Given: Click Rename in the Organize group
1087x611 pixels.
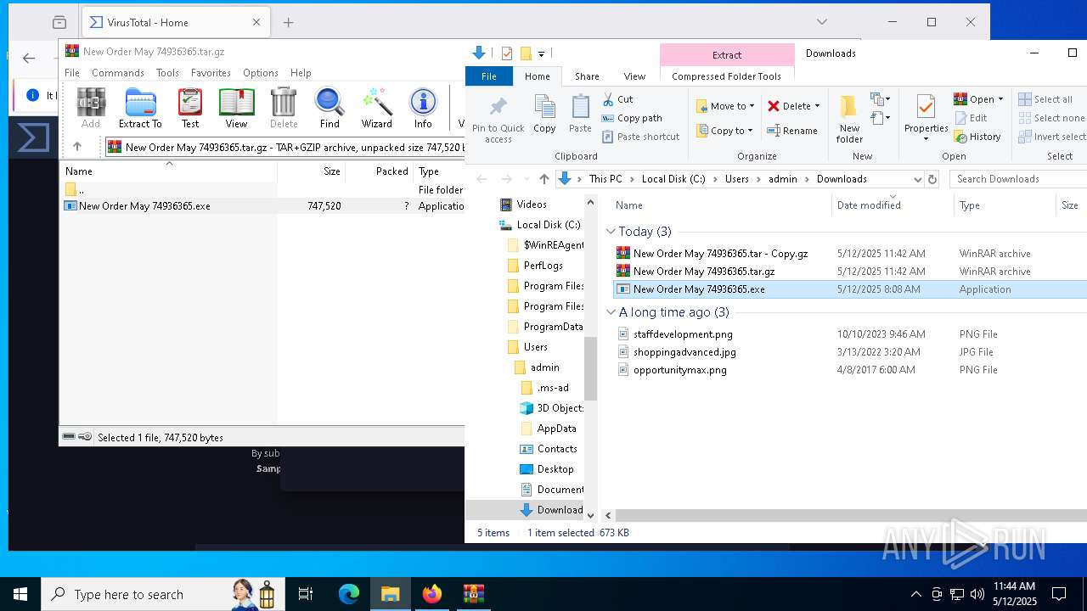Looking at the screenshot, I should (792, 131).
